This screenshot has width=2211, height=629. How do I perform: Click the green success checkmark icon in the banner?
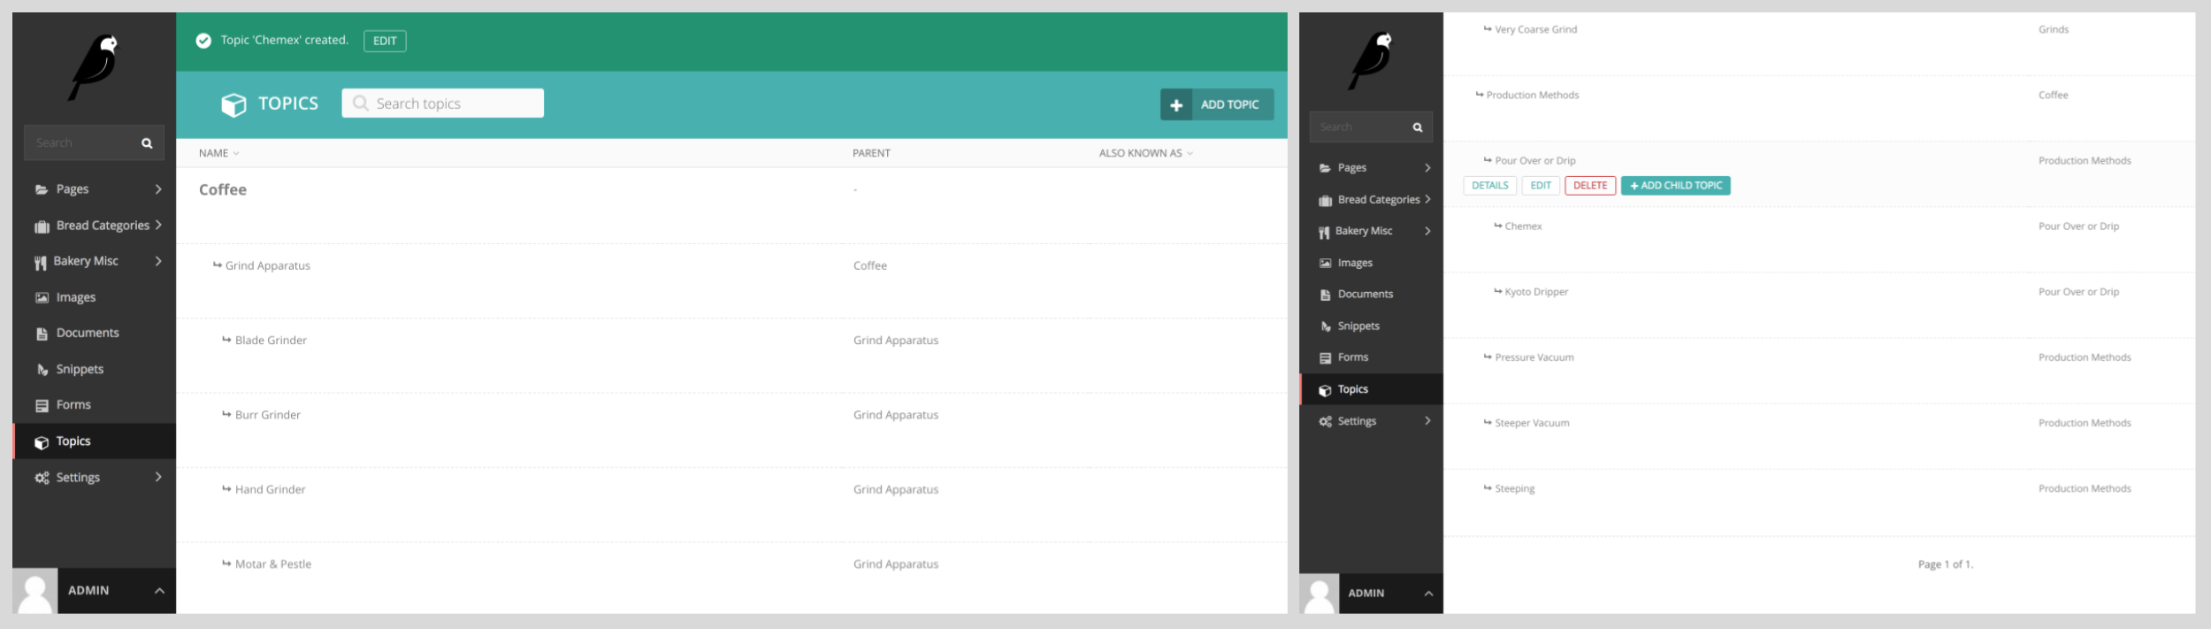[203, 41]
